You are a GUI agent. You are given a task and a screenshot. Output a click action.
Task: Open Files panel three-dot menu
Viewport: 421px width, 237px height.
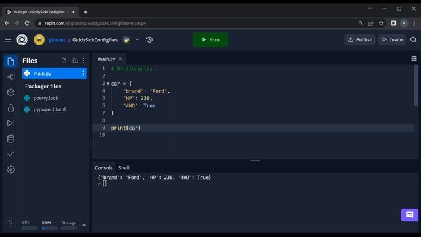(84, 61)
